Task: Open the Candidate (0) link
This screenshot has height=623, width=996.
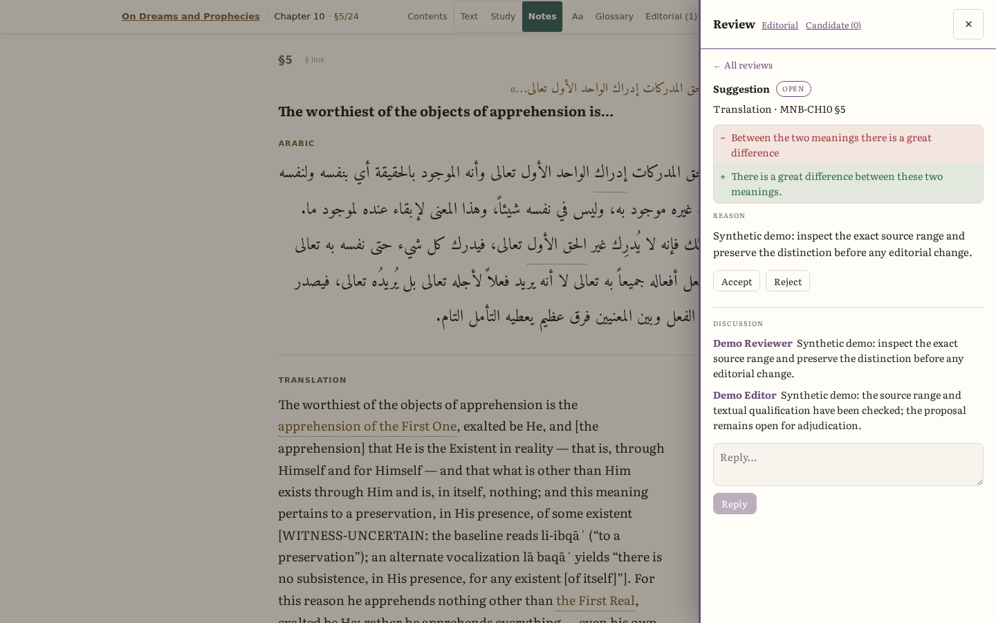Action: [x=833, y=25]
